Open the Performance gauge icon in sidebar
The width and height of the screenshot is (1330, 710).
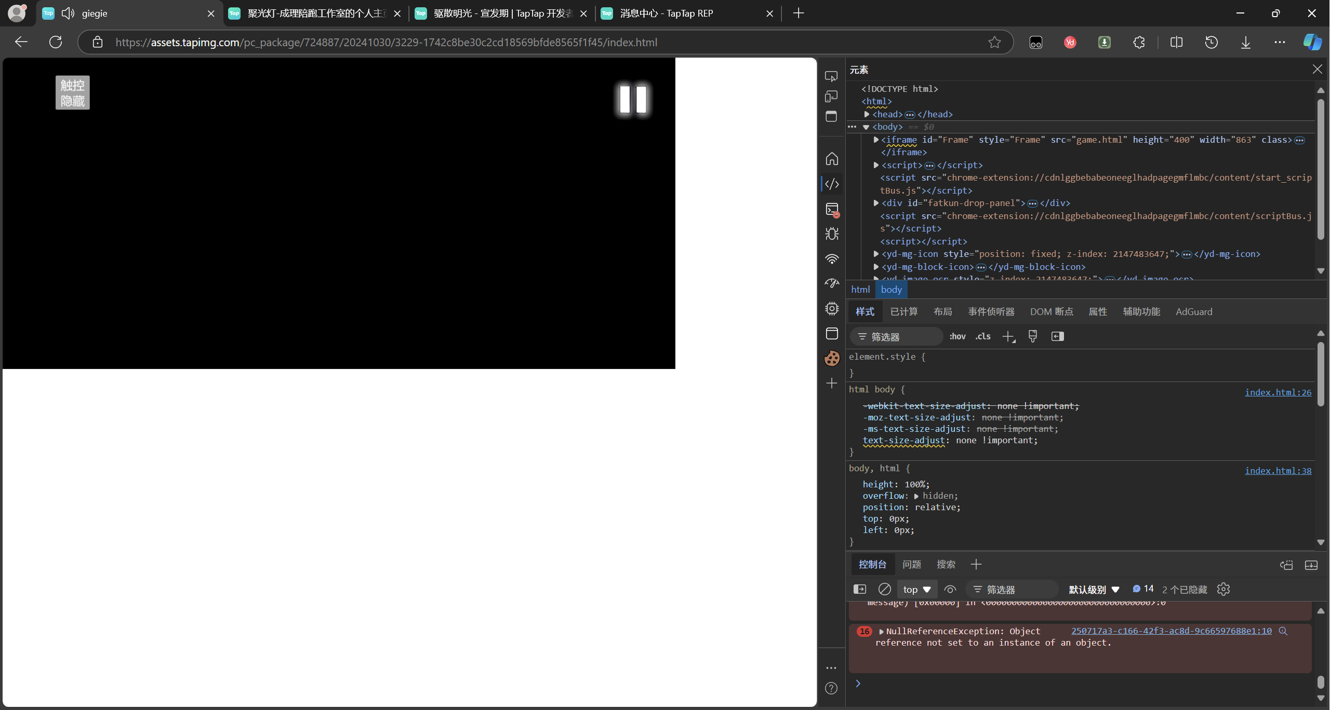832,283
